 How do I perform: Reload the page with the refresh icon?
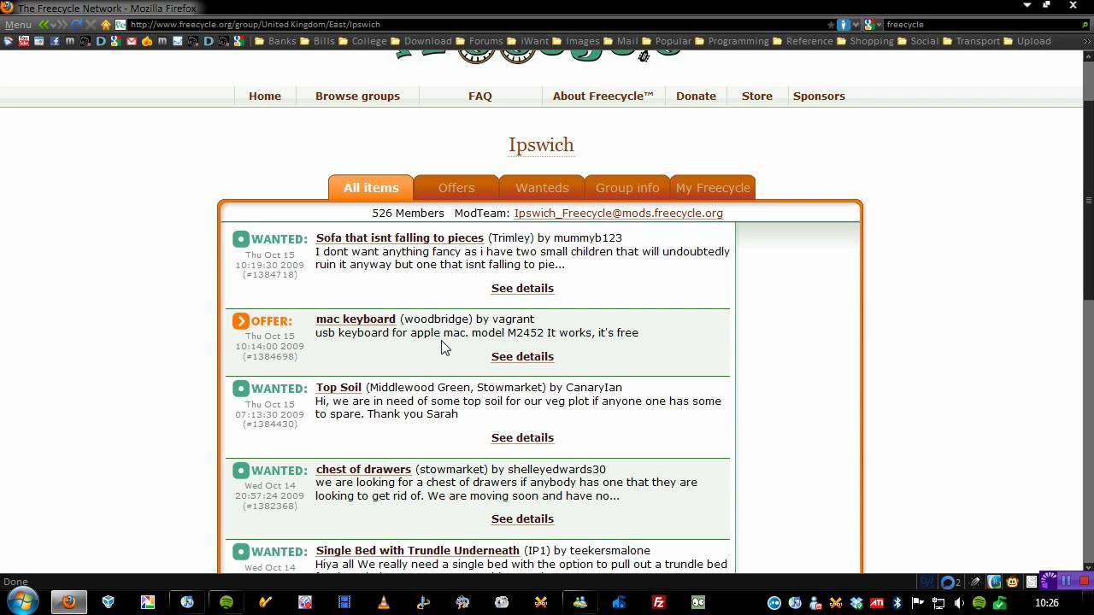77,25
